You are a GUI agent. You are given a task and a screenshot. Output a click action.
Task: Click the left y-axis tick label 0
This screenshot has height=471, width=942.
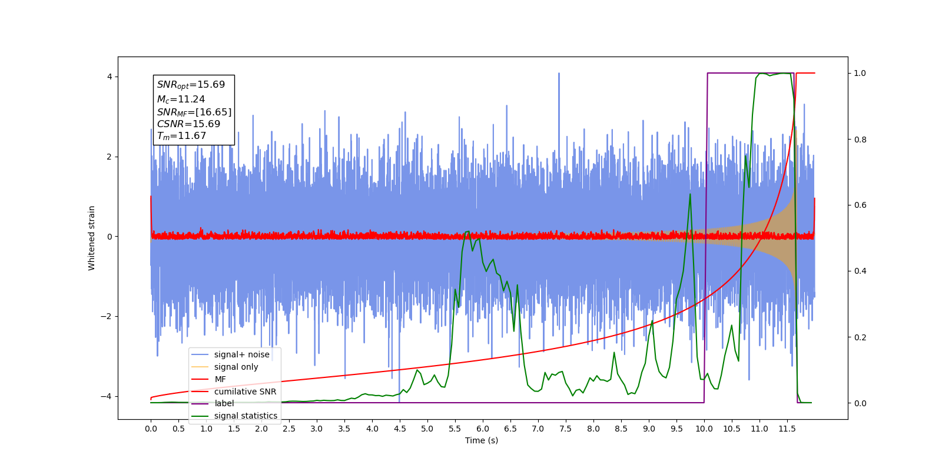[109, 237]
